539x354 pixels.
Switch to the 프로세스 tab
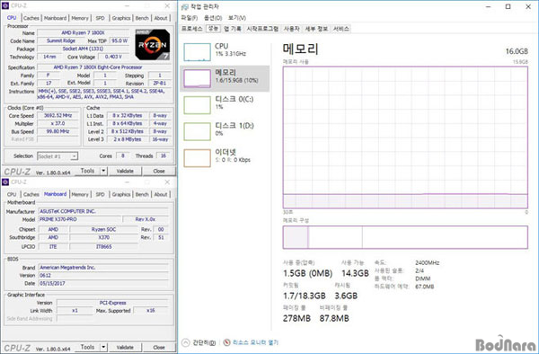(192, 29)
